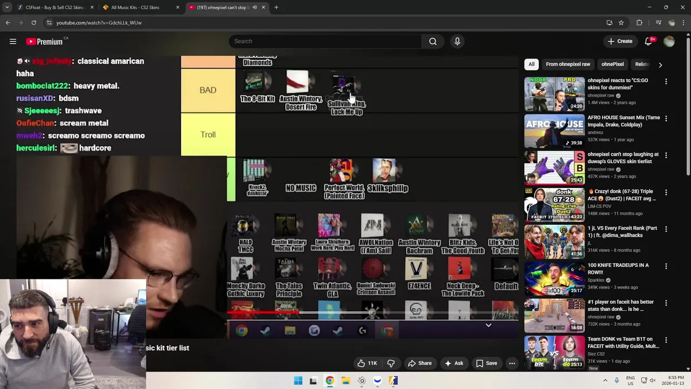Open YouTube notifications bell

(x=649, y=41)
